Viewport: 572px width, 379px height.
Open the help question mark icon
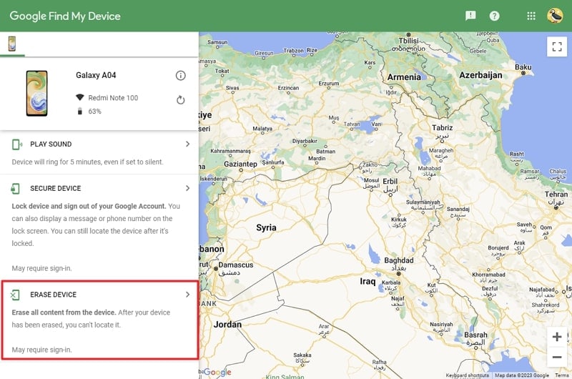pyautogui.click(x=494, y=16)
